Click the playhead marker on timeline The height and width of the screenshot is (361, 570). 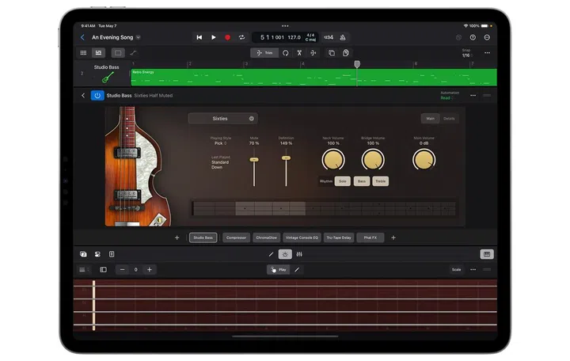(x=357, y=64)
